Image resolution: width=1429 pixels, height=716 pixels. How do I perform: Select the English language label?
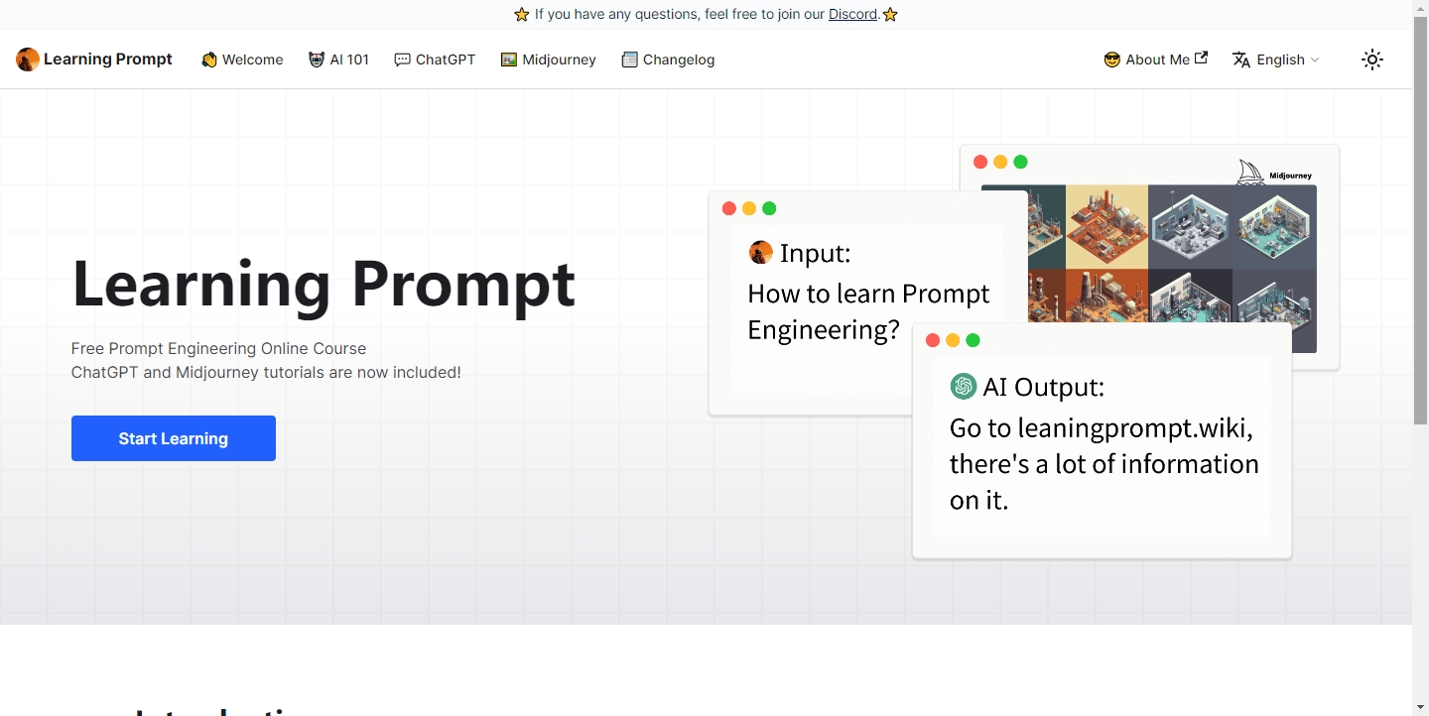(x=1280, y=60)
